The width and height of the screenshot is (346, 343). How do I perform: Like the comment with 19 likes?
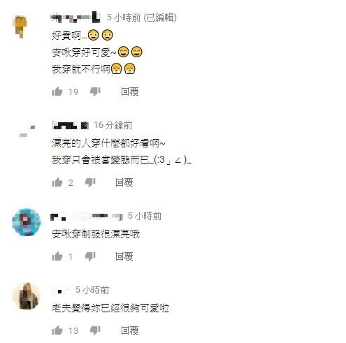(57, 92)
